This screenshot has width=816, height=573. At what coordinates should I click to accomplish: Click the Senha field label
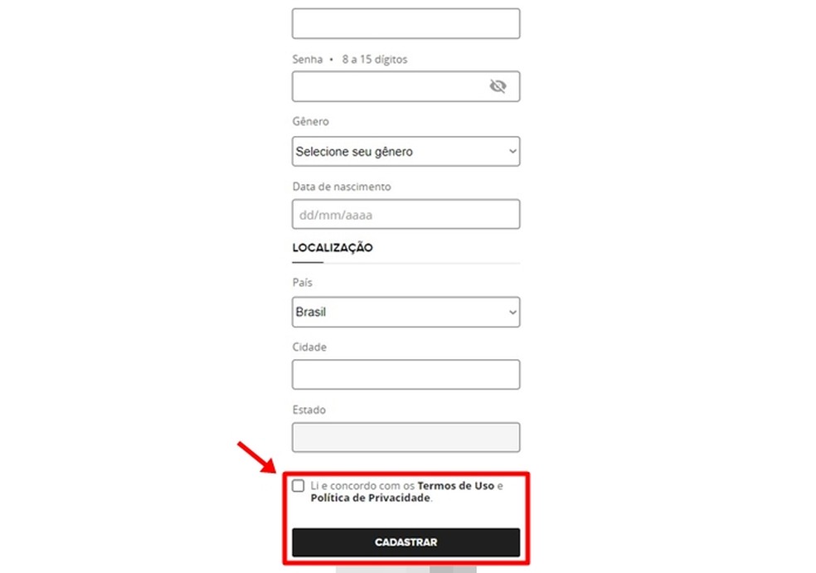[x=307, y=60]
